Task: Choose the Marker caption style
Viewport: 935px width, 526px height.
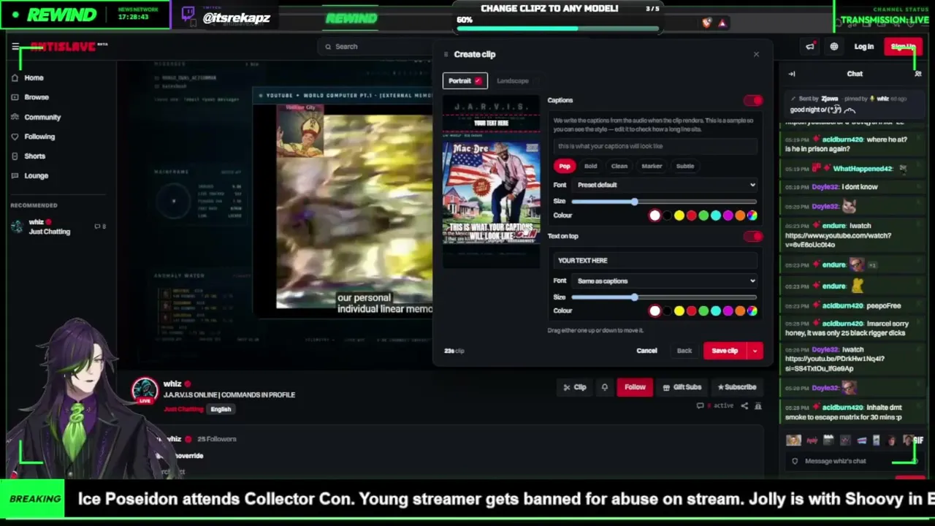Action: coord(652,166)
